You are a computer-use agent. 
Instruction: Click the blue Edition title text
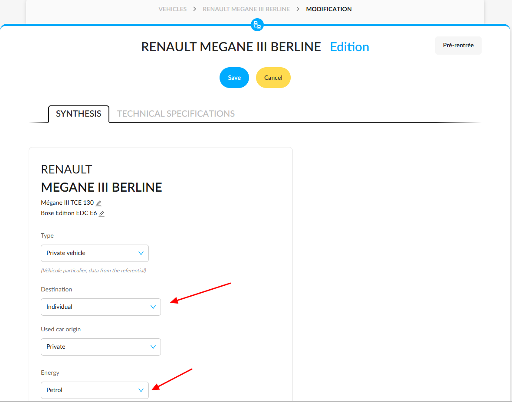(x=349, y=47)
